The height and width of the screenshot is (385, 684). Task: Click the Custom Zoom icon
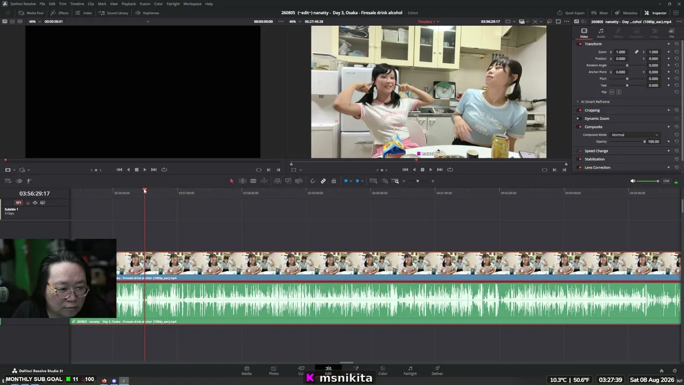(396, 181)
